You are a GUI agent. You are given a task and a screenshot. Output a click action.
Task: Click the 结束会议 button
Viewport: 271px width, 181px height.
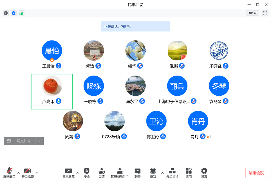(x=256, y=173)
